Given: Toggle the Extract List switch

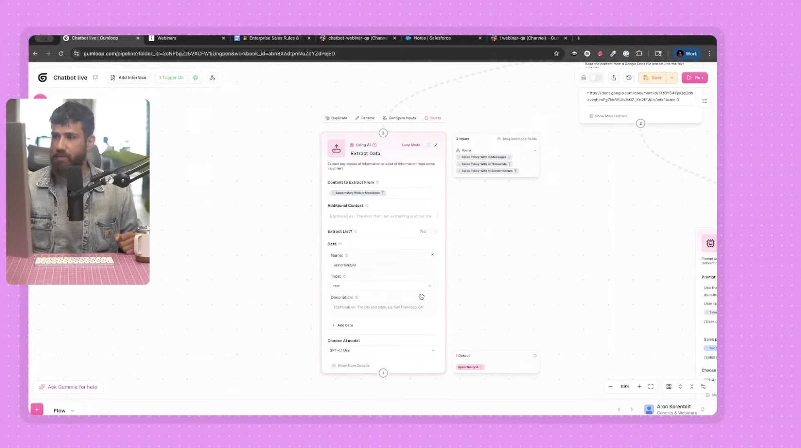Looking at the screenshot, I should point(432,231).
